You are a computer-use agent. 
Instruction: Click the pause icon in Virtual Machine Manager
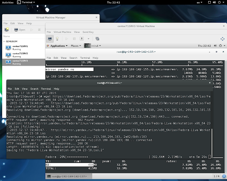[39, 30]
